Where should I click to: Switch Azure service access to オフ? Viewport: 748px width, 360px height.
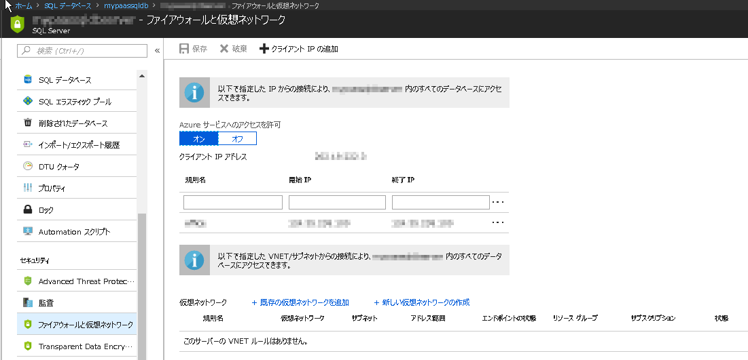237,138
